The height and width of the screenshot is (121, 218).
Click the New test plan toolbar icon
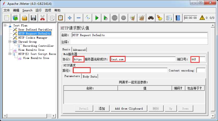(x=7, y=18)
